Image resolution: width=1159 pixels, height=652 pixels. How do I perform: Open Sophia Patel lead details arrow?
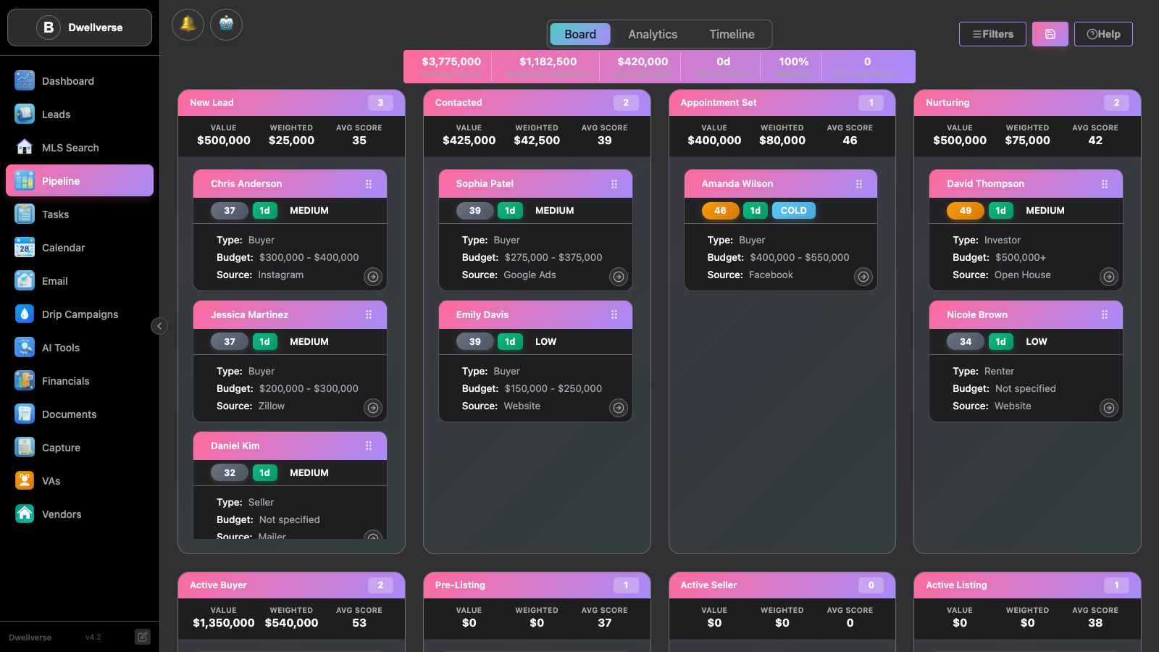coord(619,276)
